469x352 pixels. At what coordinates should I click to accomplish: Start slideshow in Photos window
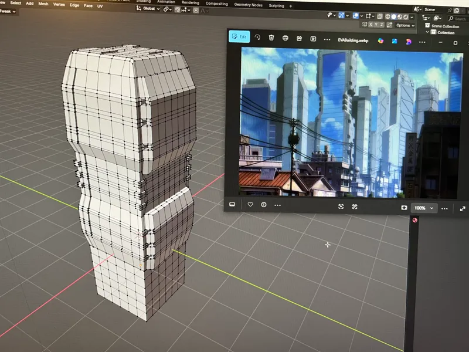tap(313, 39)
